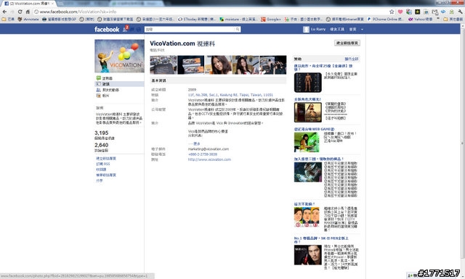Open http://www.vicovation.com website link
The width and height of the screenshot is (465, 279).
coord(209,159)
